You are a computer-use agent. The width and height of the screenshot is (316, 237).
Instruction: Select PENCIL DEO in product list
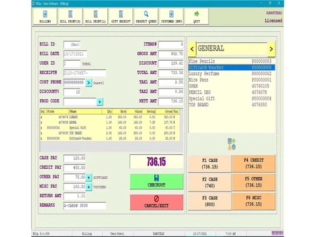(x=232, y=92)
